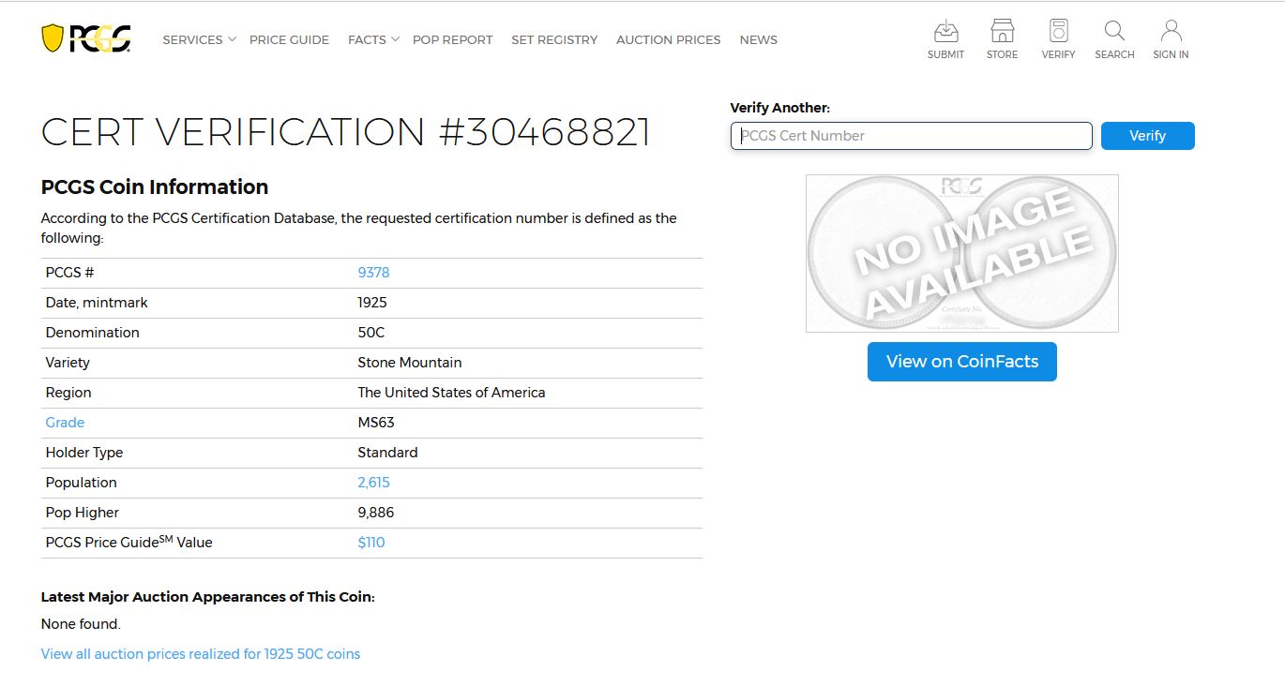The image size is (1285, 686).
Task: Click the Holder Type row label
Action: [x=84, y=453]
